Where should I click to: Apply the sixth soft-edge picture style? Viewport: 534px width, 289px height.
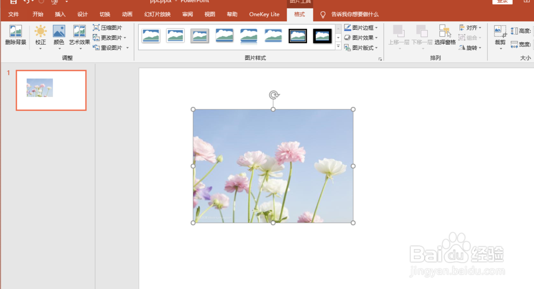tap(273, 36)
